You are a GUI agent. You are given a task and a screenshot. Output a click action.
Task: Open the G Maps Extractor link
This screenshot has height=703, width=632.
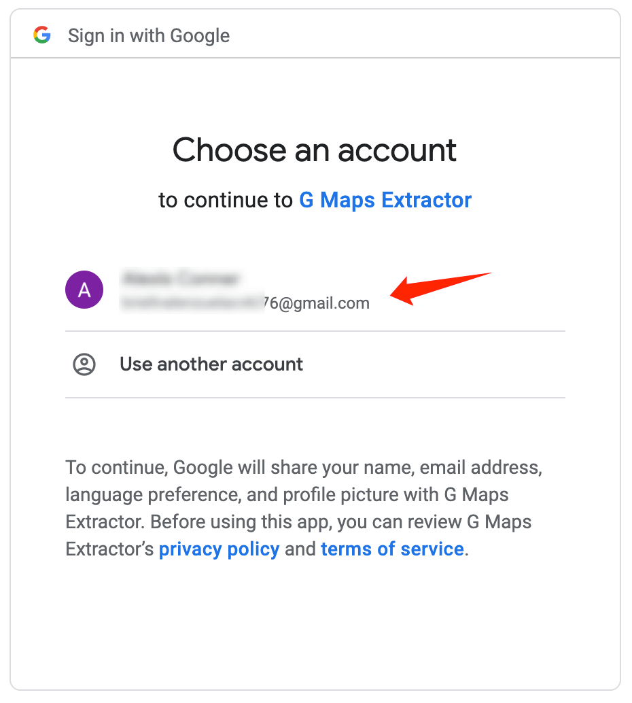385,200
